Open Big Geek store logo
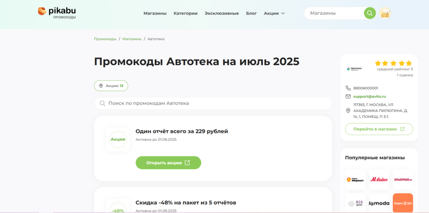The image size is (429, 213). (x=355, y=203)
